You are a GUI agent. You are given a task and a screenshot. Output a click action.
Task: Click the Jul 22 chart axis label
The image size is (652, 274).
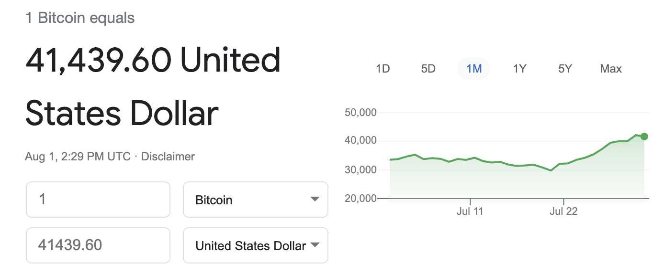click(564, 211)
